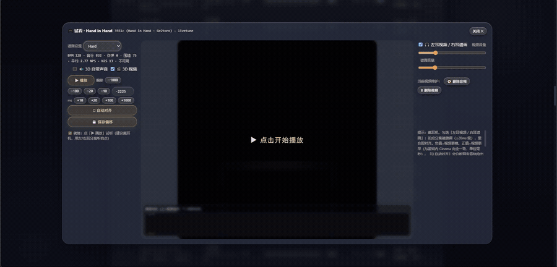Click the speaker icon beside 3D 自带声音
Screen dimensions: 557x267
point(81,69)
